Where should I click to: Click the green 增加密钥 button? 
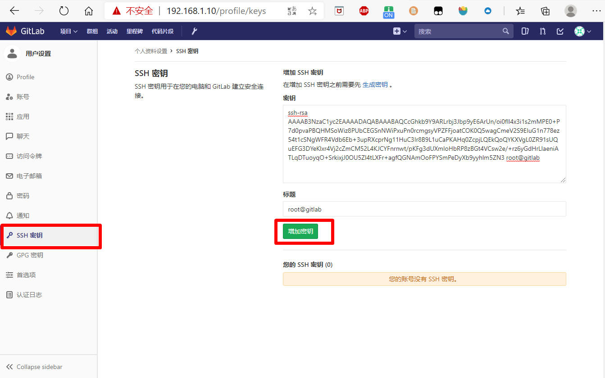click(x=300, y=231)
